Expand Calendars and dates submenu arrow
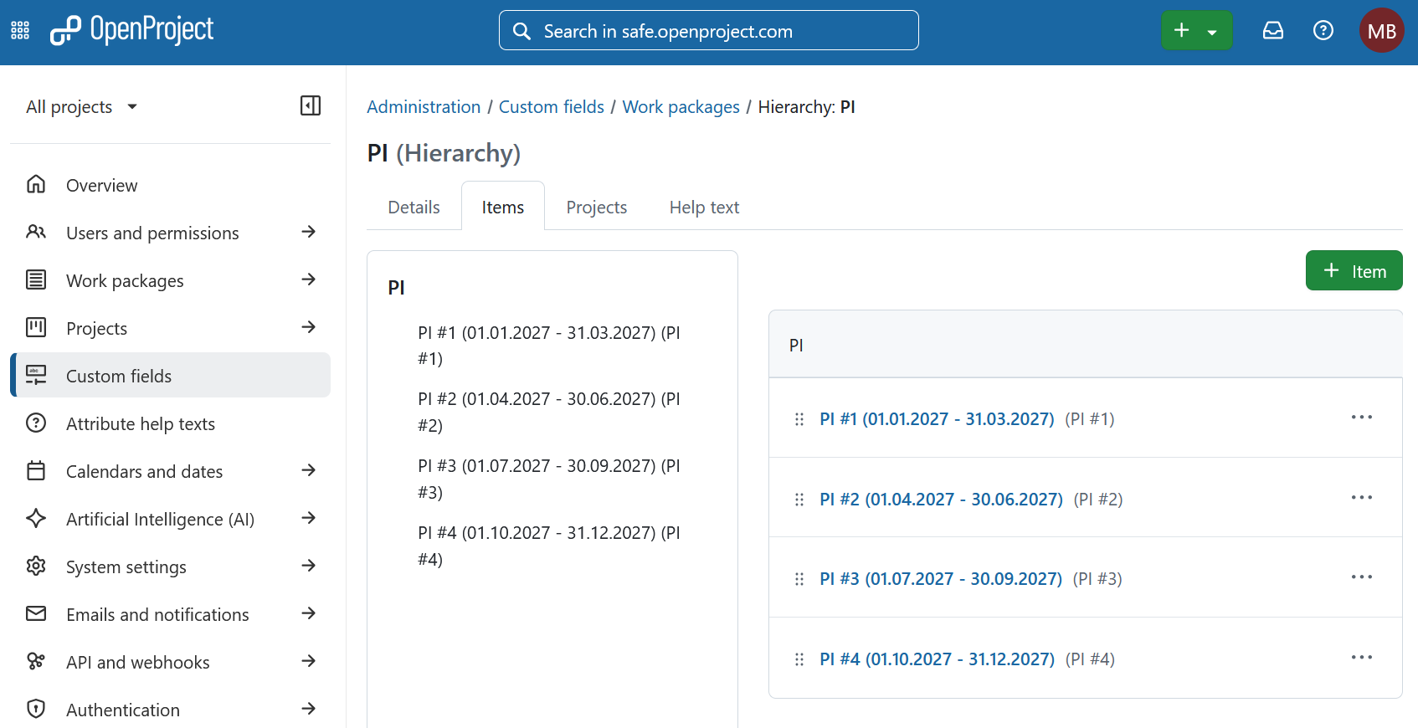Viewport: 1418px width, 728px height. (x=309, y=470)
